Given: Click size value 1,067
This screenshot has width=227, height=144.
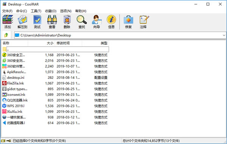Looking at the screenshot, I should pos(49,83).
